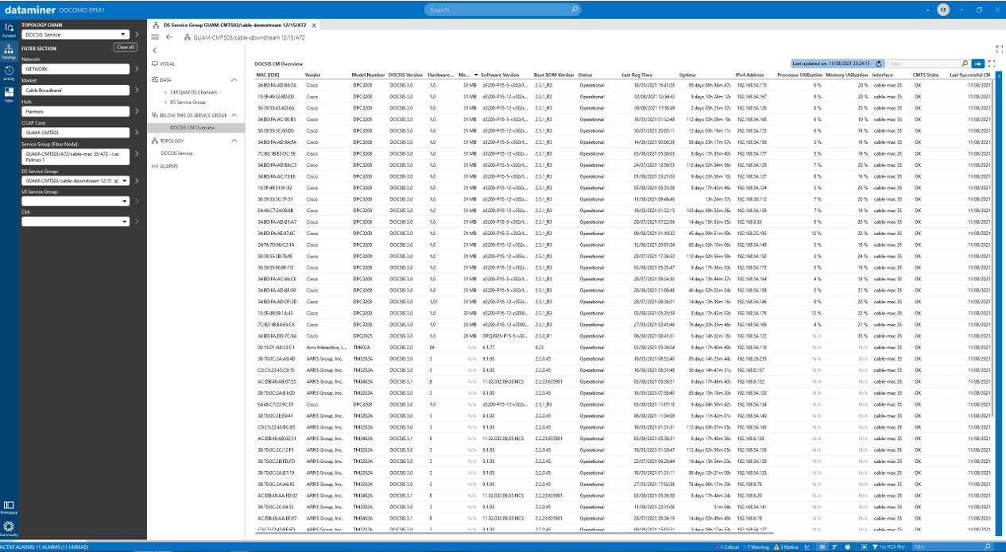Viewport: 1006px width, 552px height.
Task: Close the DS Service Group tab
Action: (x=314, y=25)
